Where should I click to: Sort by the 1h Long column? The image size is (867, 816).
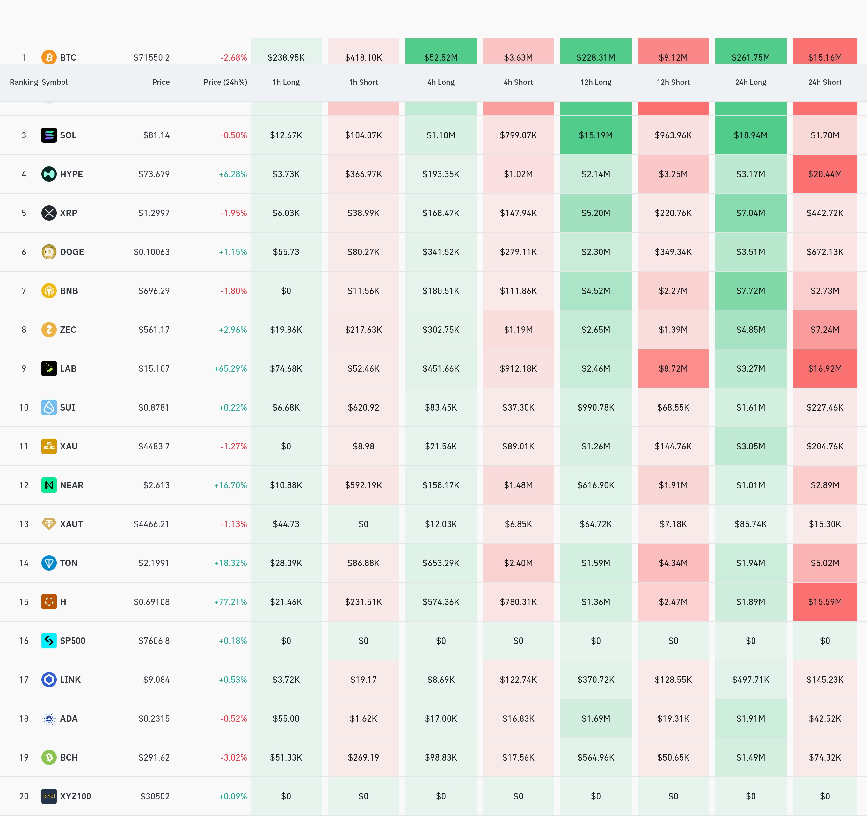286,82
